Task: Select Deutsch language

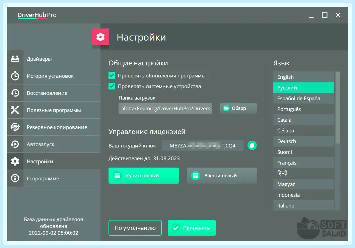Action: pos(304,141)
